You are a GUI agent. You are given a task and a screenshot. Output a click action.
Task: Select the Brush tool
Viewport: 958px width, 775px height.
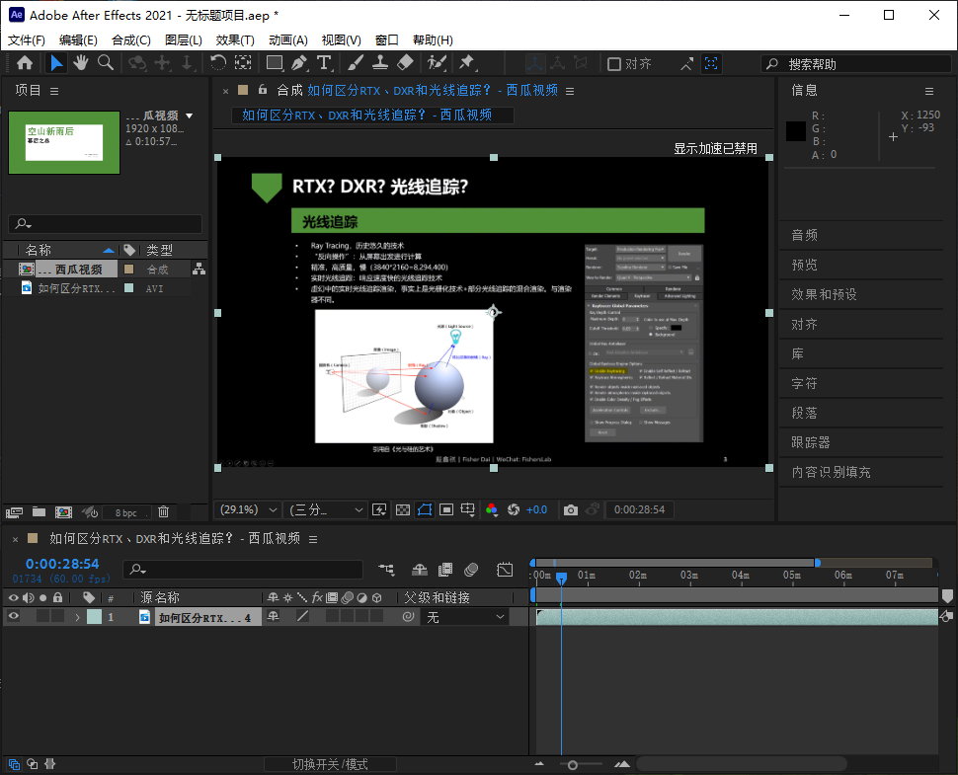(x=356, y=63)
